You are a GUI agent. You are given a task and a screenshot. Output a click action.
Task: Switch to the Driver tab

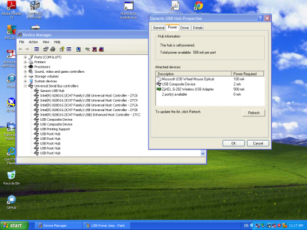click(185, 28)
